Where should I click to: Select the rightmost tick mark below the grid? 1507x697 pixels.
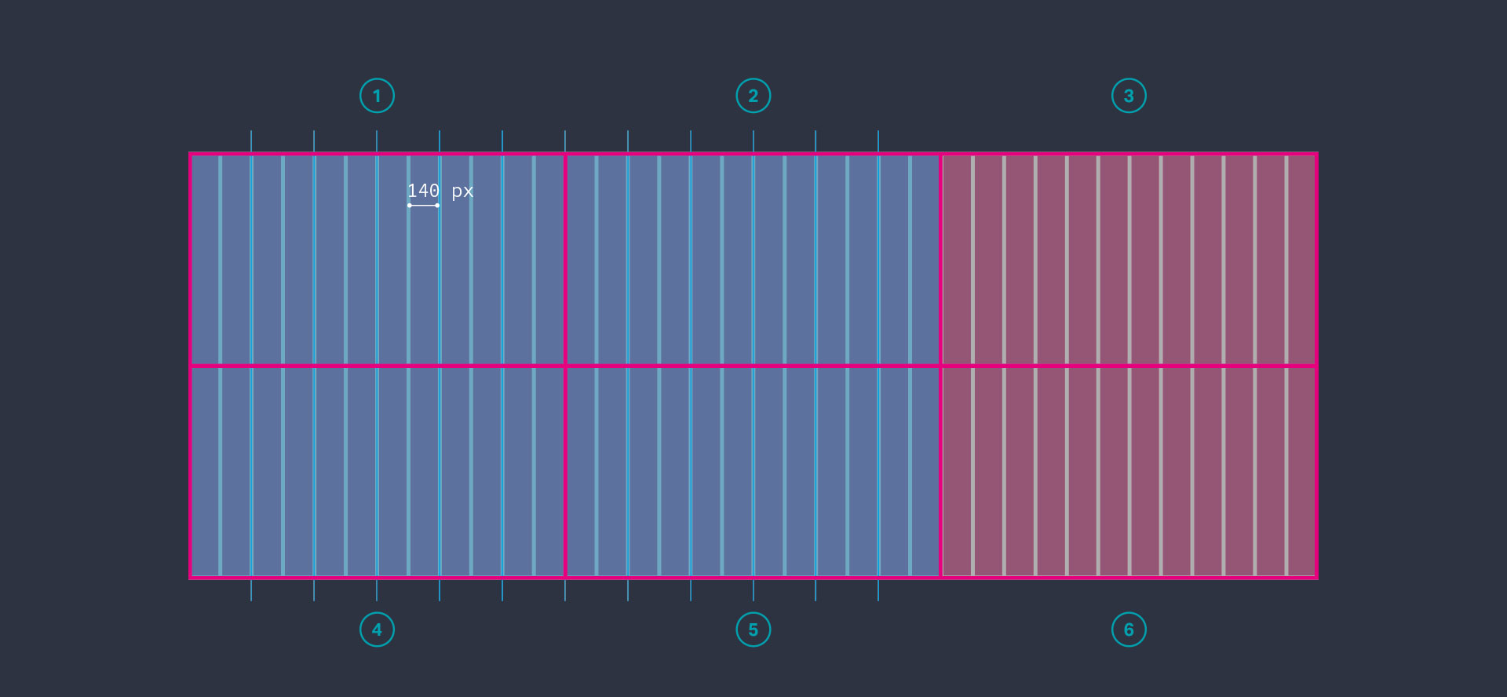pos(878,591)
